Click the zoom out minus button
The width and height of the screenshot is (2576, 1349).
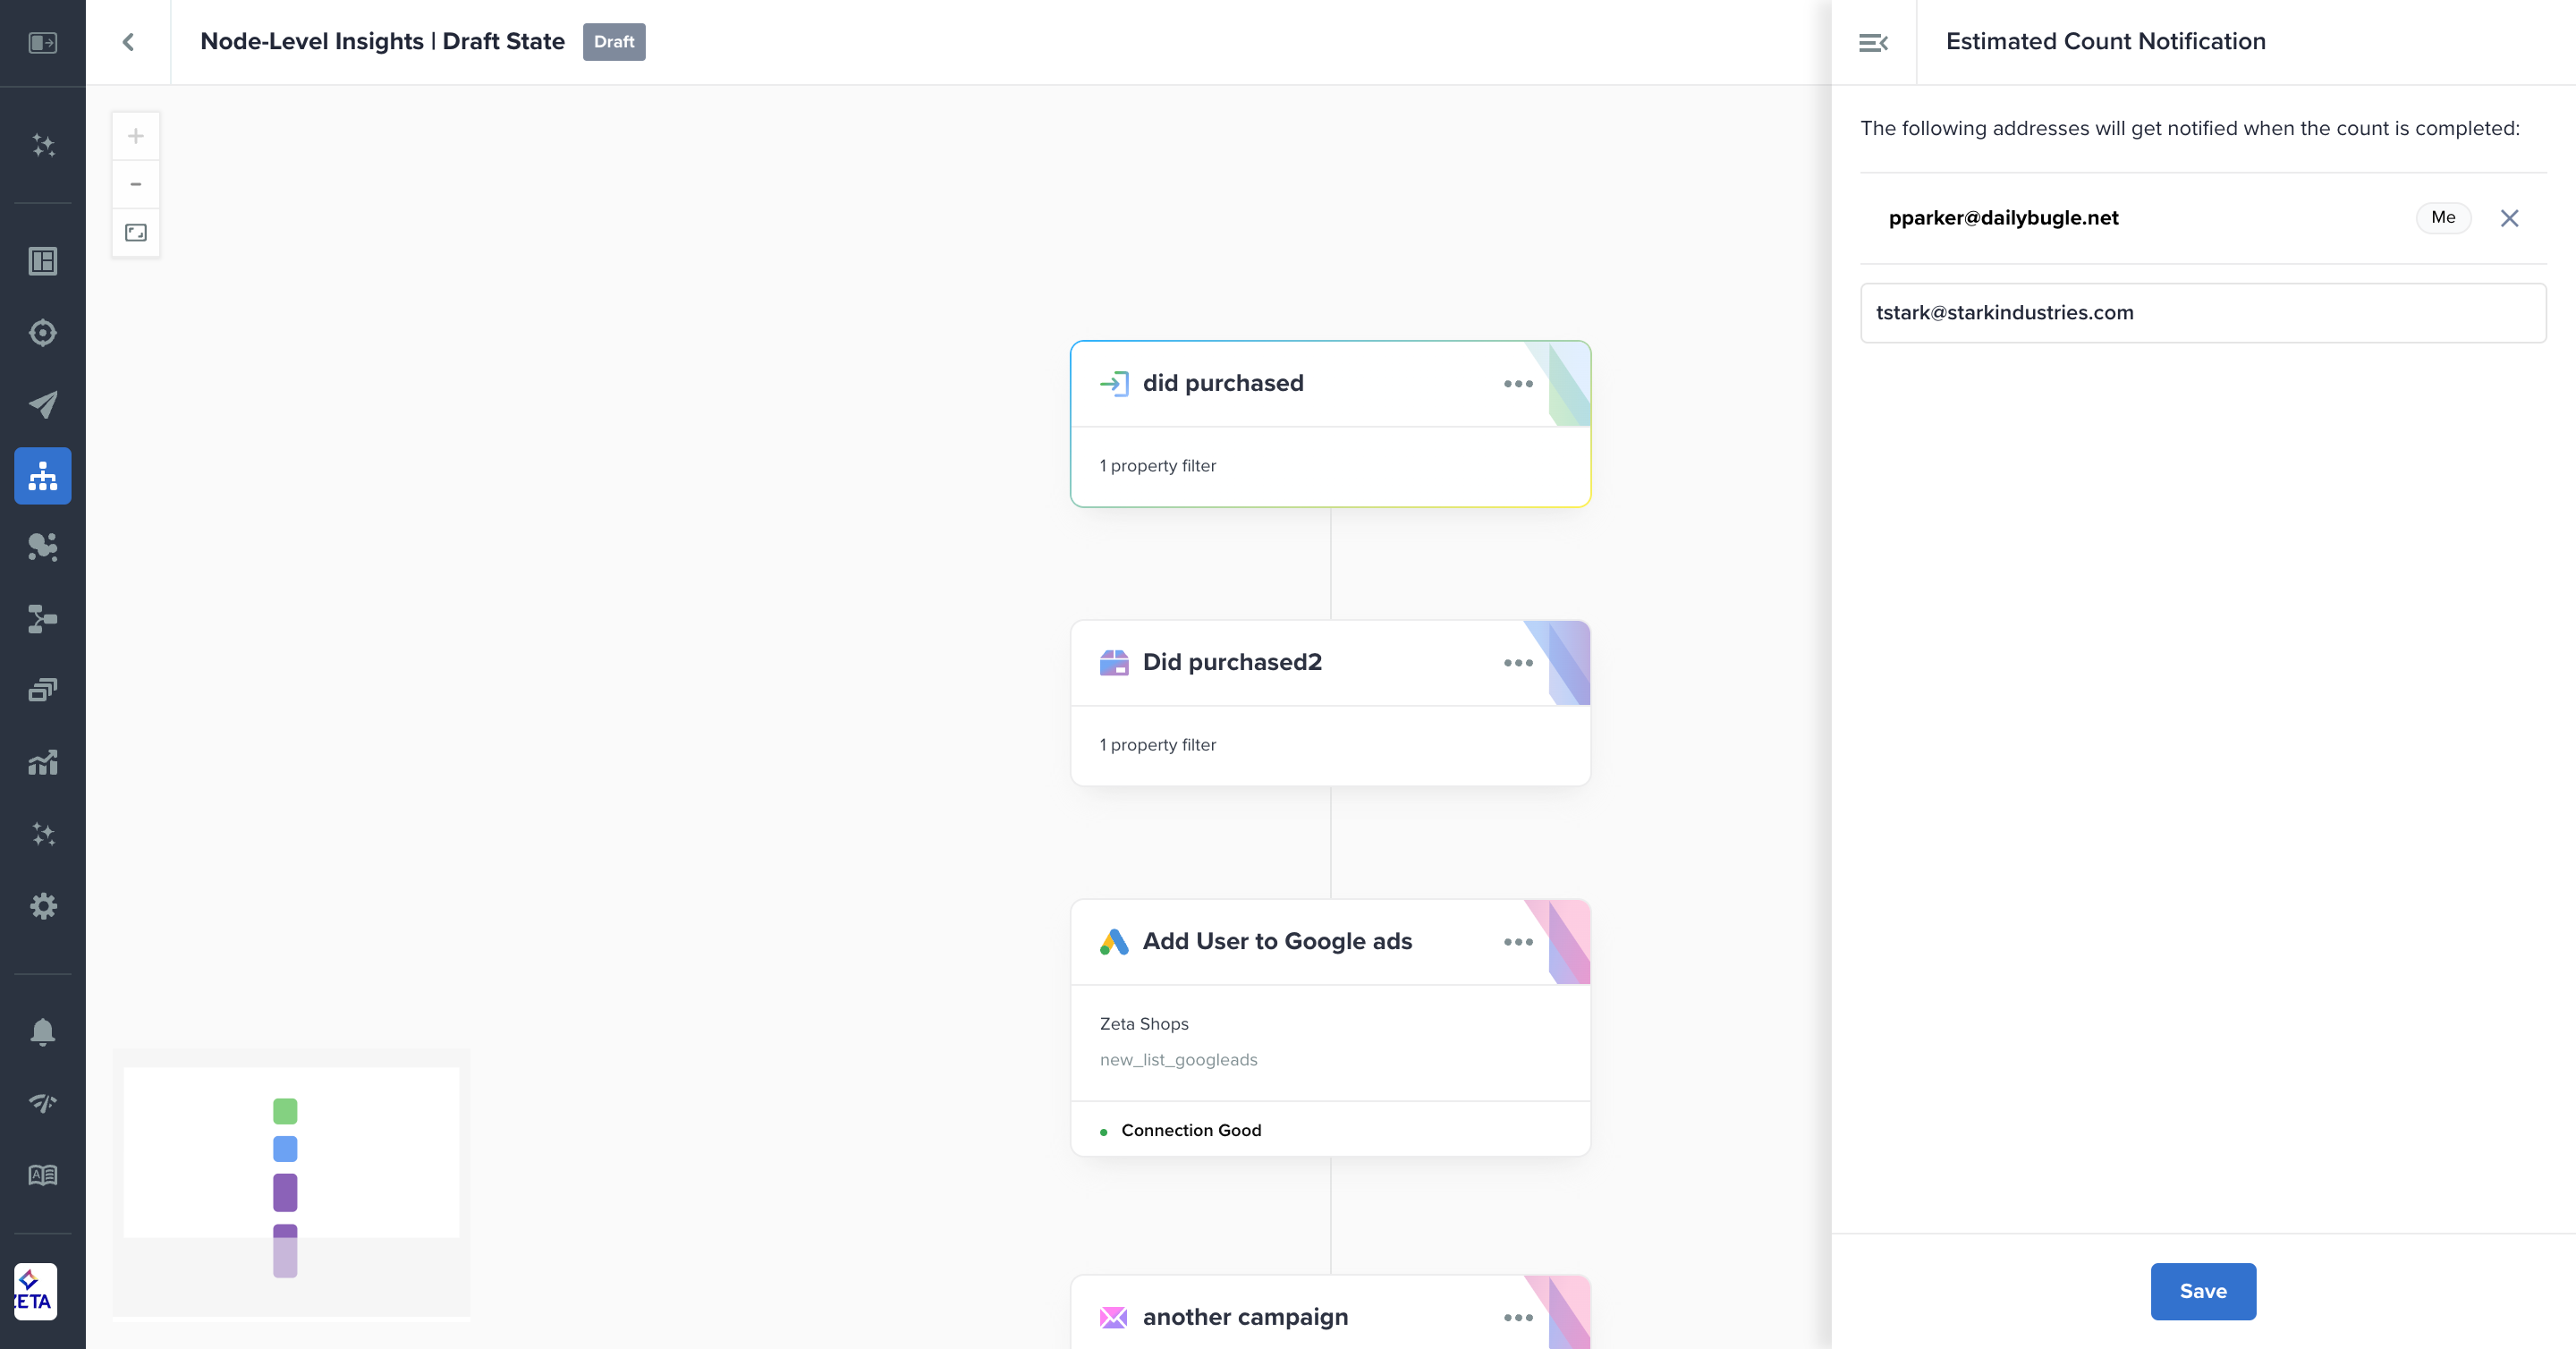point(136,184)
